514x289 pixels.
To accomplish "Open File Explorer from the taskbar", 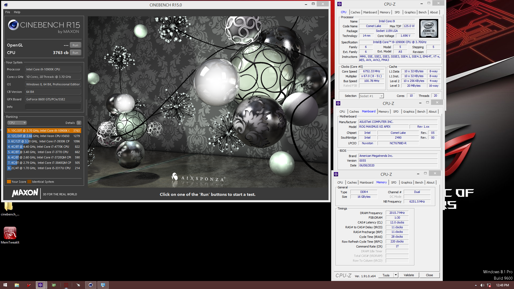I will tap(17, 285).
